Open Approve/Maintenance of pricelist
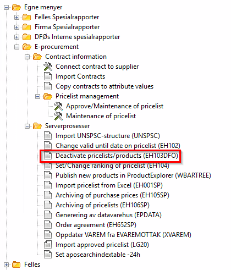The width and height of the screenshot is (231, 270). [115, 106]
